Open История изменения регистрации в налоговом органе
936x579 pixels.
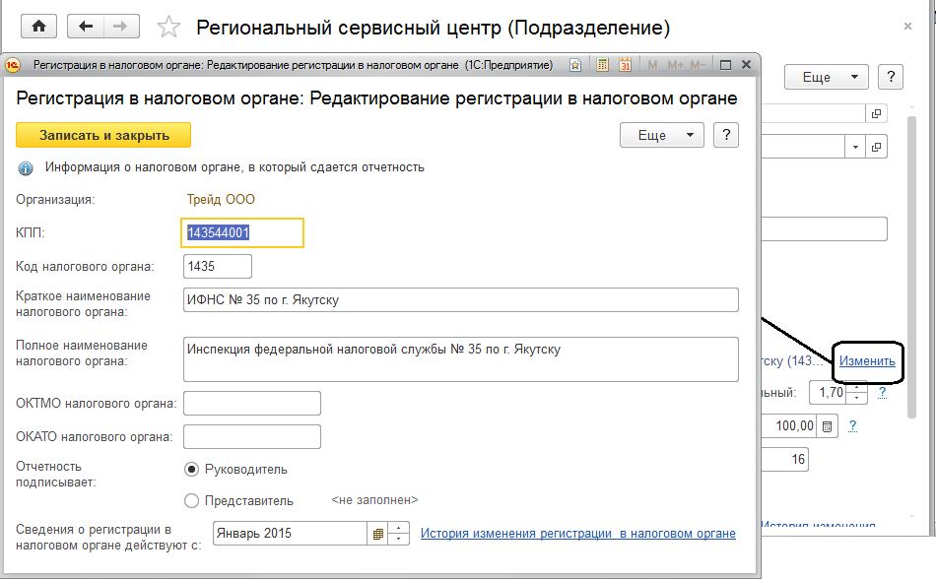click(x=577, y=534)
